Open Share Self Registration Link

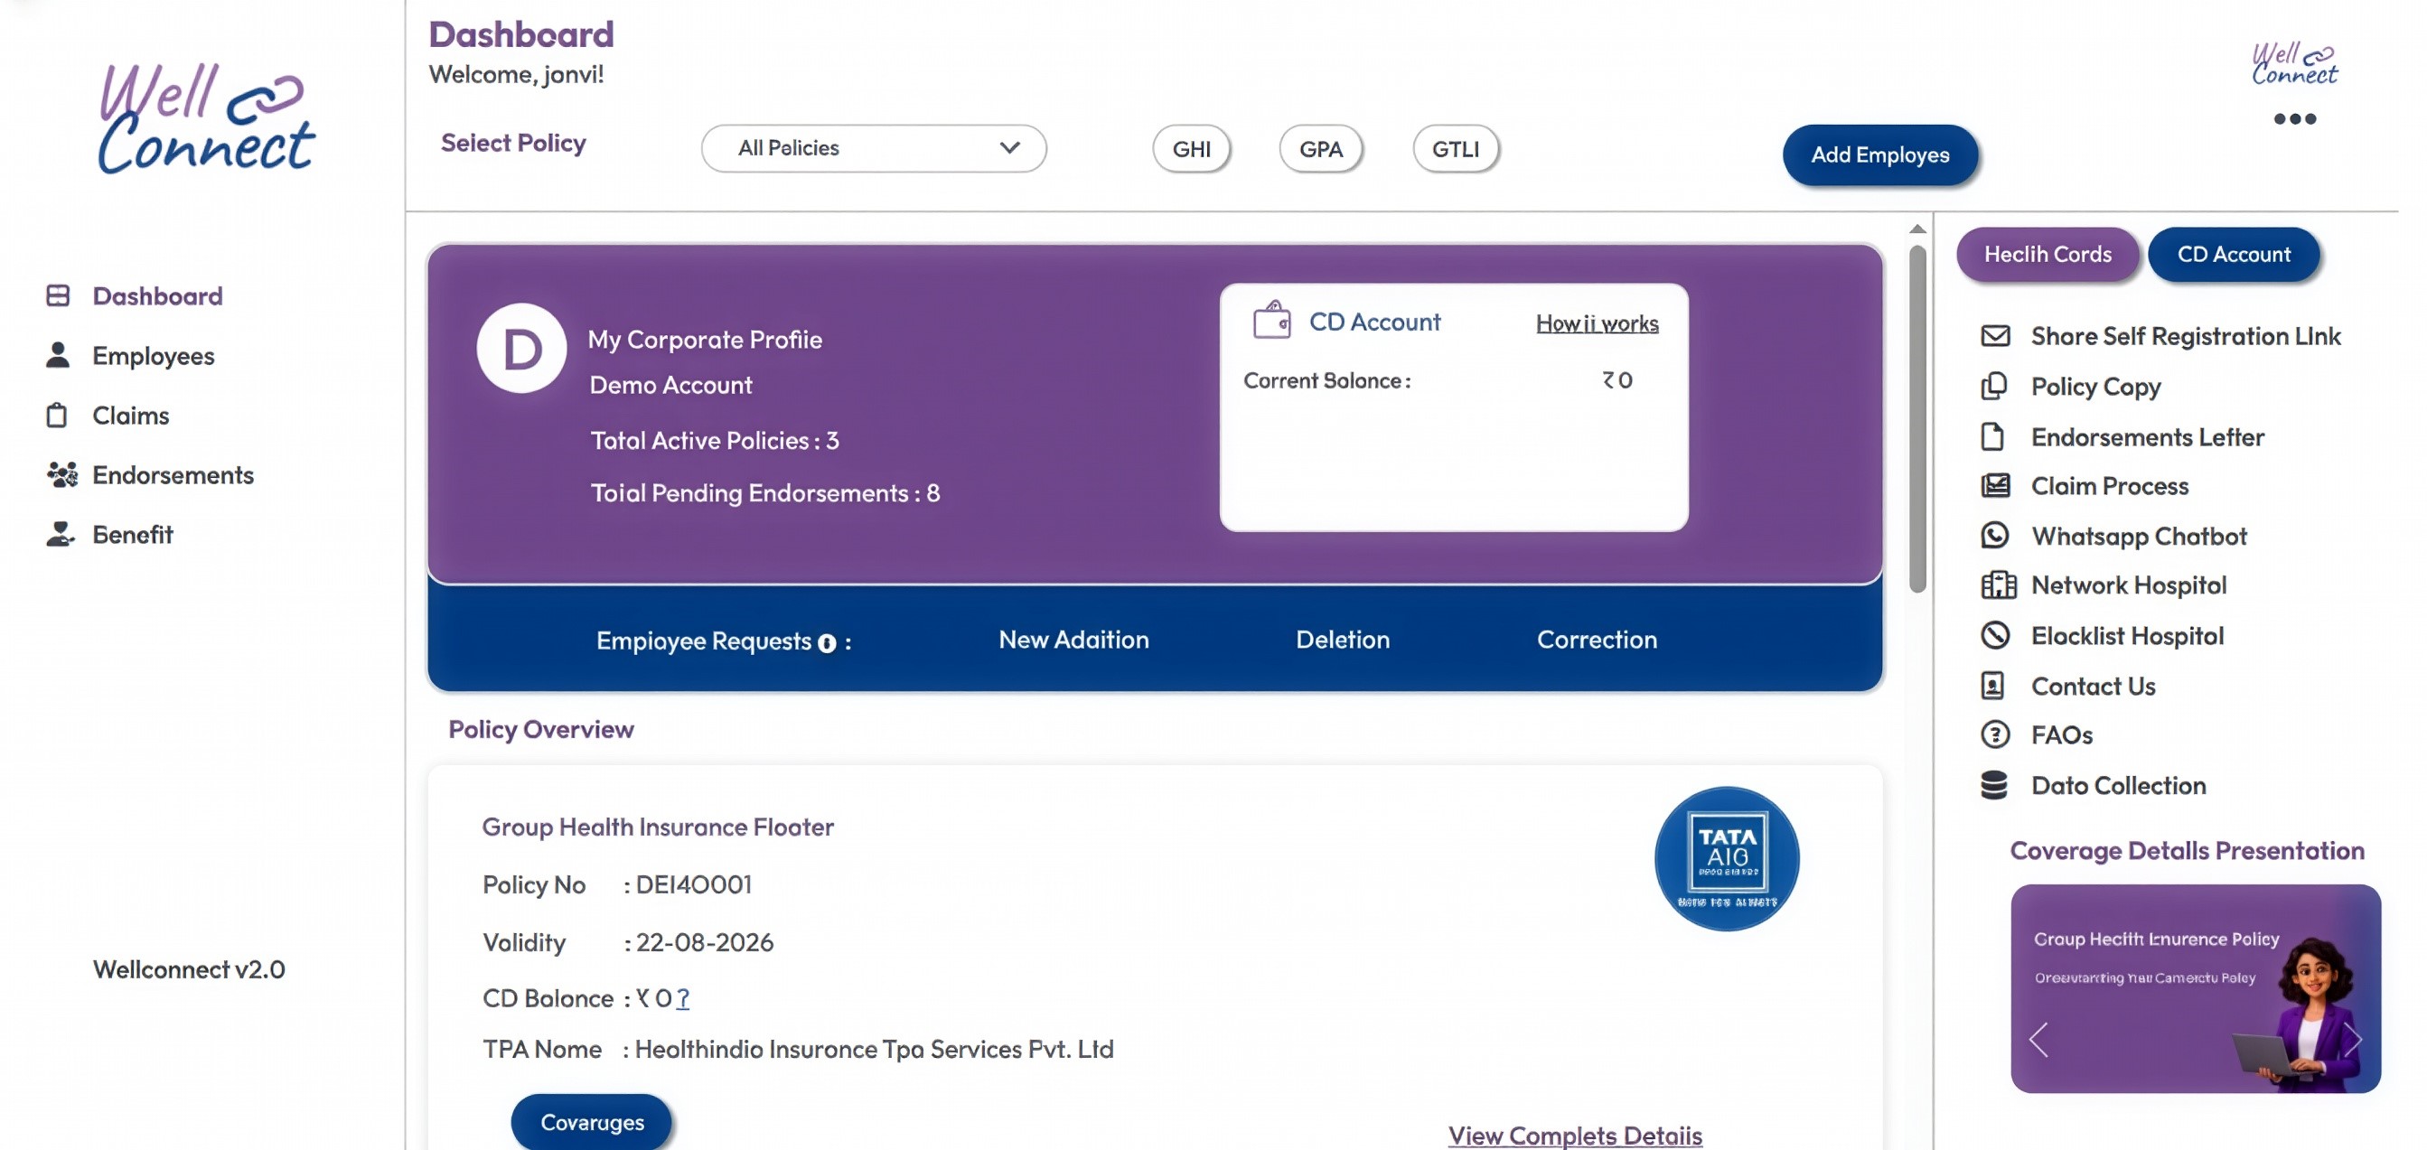point(2185,336)
